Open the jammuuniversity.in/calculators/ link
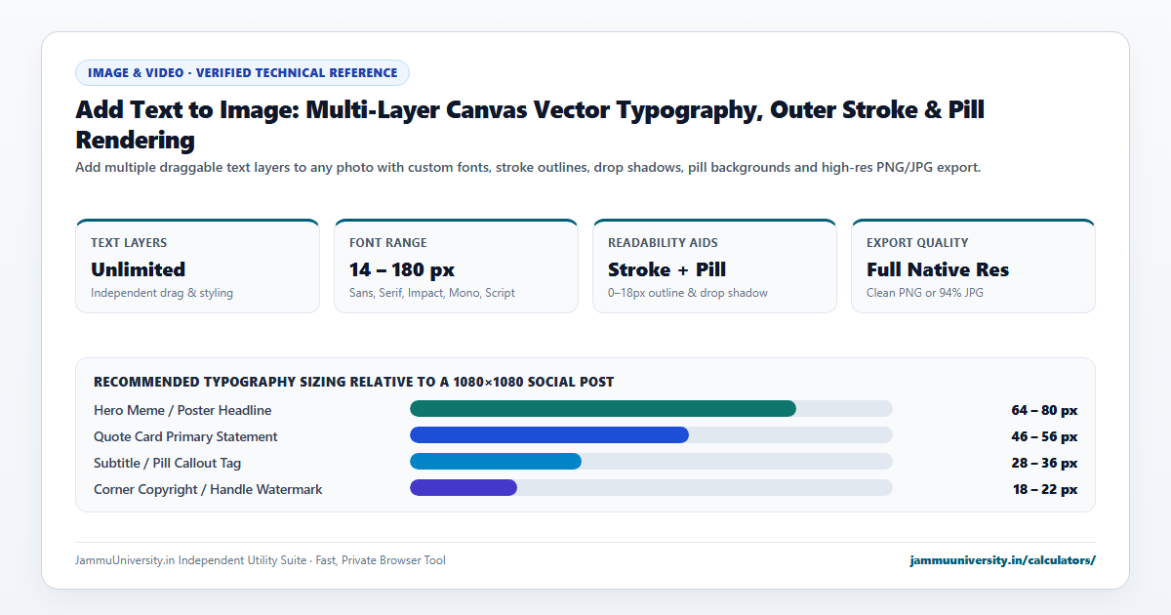The height and width of the screenshot is (615, 1171). (x=1002, y=560)
